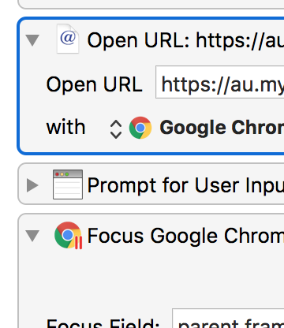Click the Google Chrome icon beside 'with'
This screenshot has height=328, width=284.
pyautogui.click(x=140, y=128)
